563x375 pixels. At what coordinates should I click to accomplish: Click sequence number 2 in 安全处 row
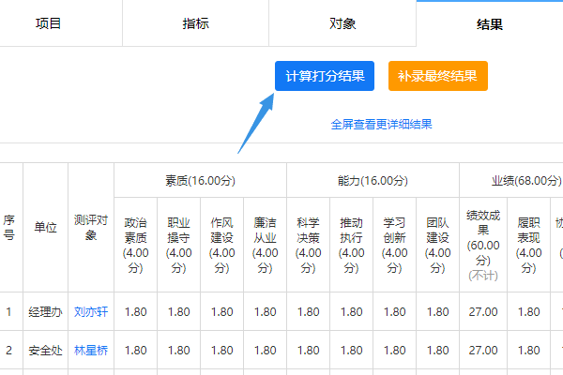[x=9, y=351]
